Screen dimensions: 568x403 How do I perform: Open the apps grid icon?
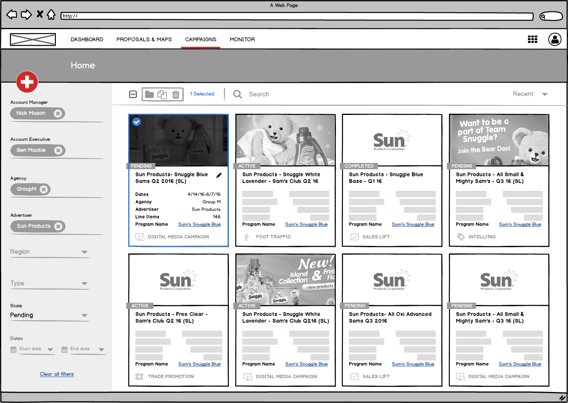click(532, 39)
